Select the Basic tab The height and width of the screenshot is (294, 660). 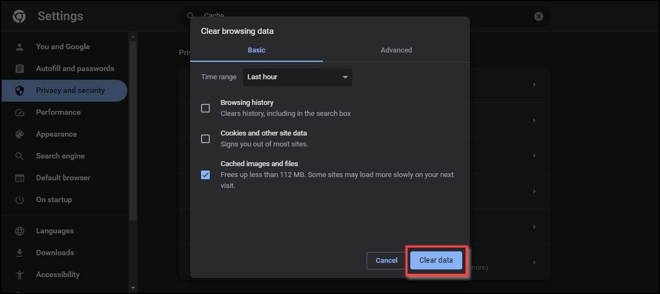point(256,50)
